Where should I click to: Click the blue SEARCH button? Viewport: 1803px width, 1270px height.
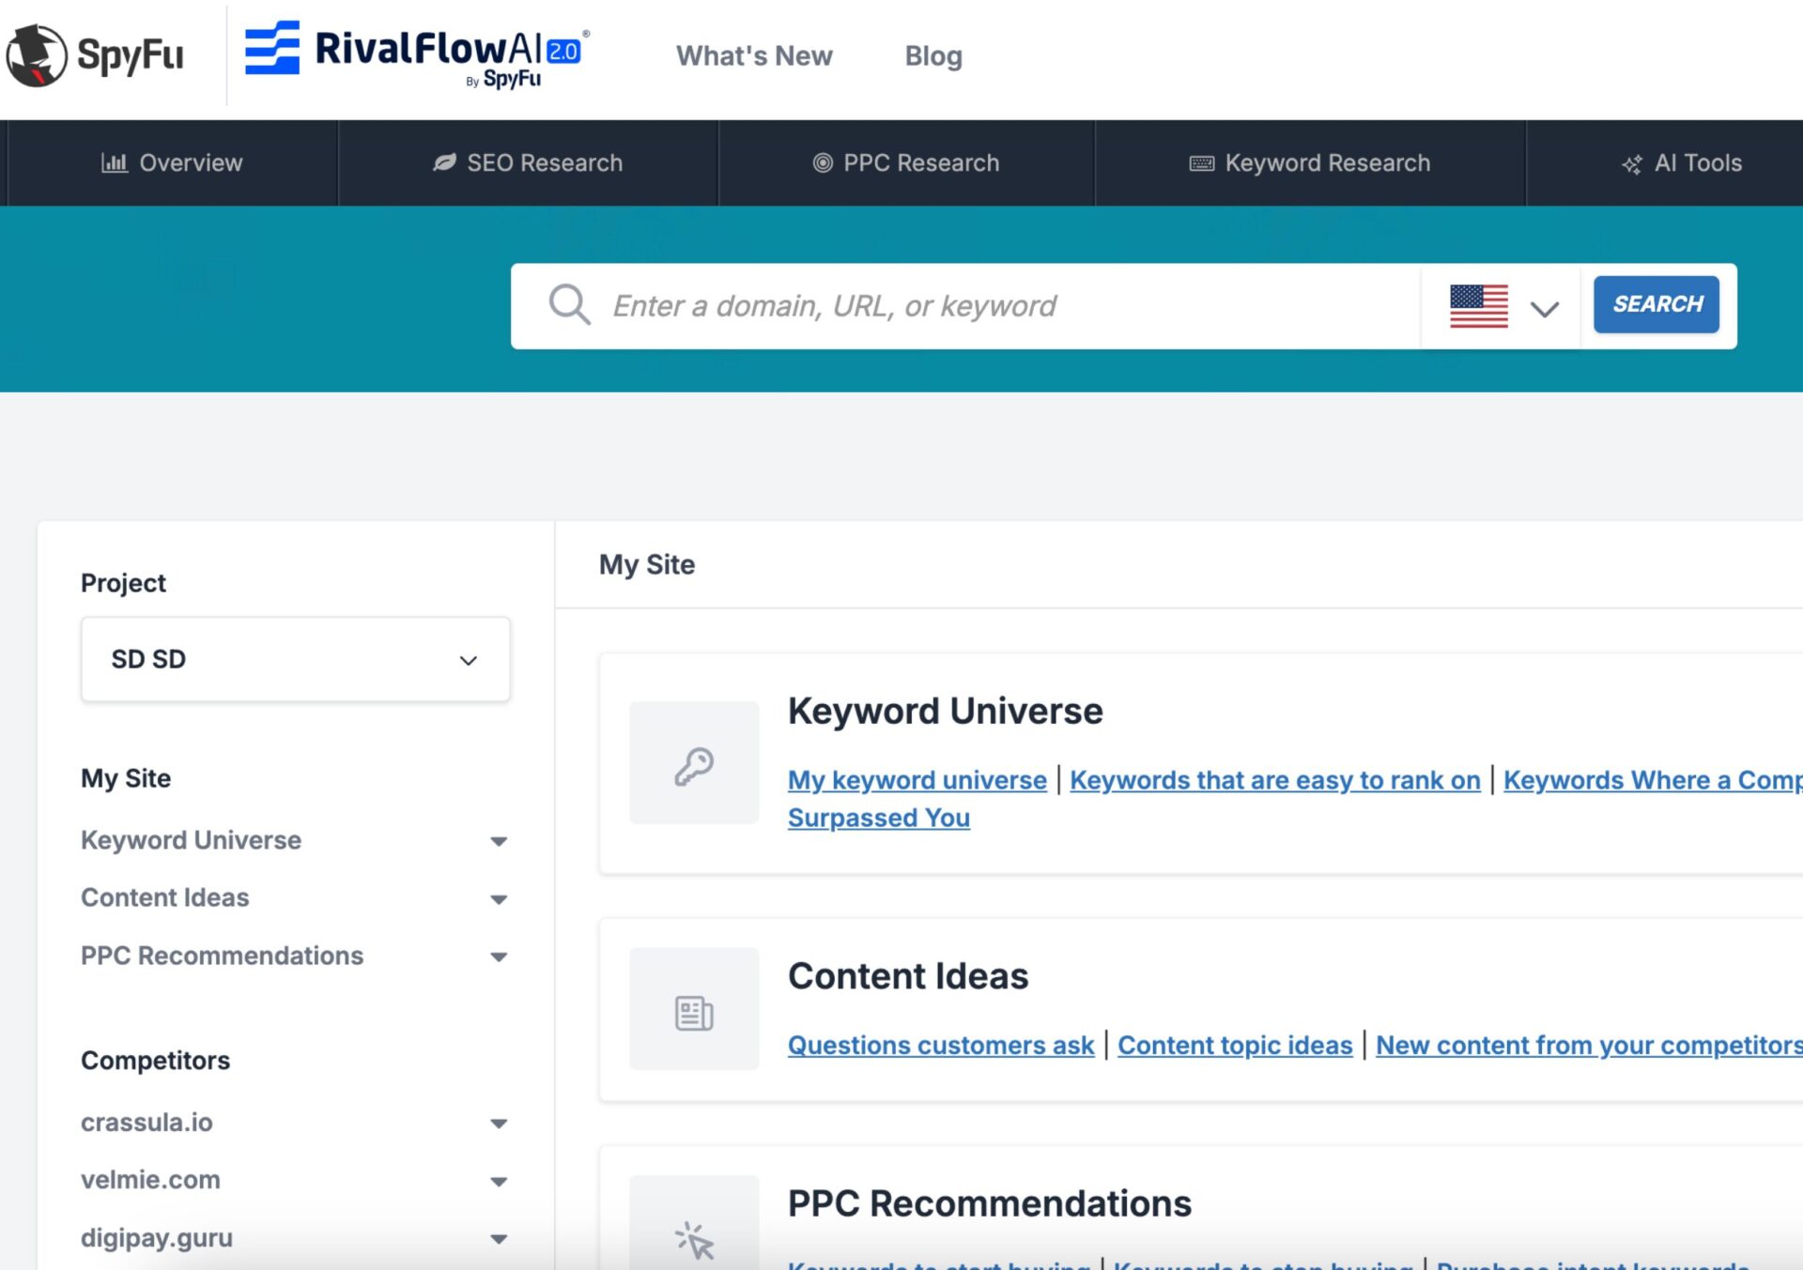(x=1657, y=304)
